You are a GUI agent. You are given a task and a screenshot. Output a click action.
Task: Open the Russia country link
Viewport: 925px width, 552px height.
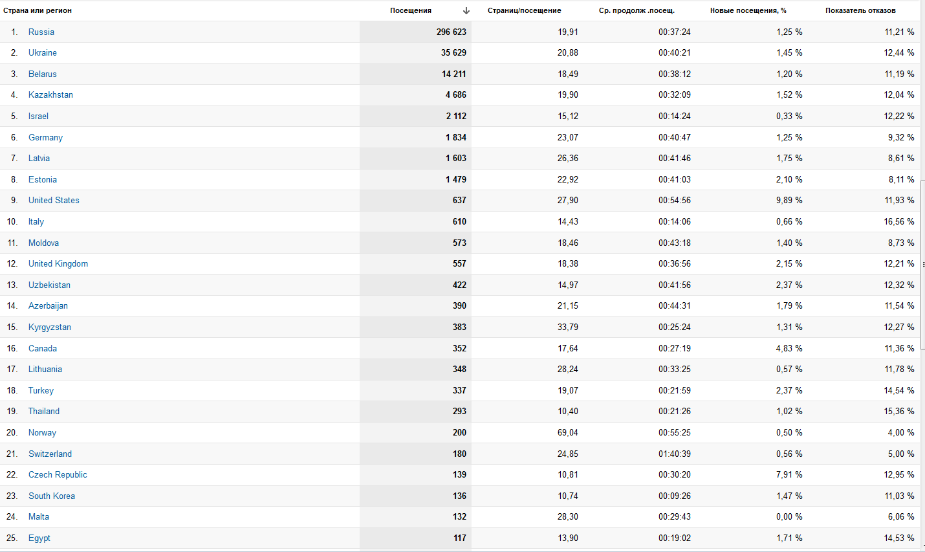coord(41,32)
